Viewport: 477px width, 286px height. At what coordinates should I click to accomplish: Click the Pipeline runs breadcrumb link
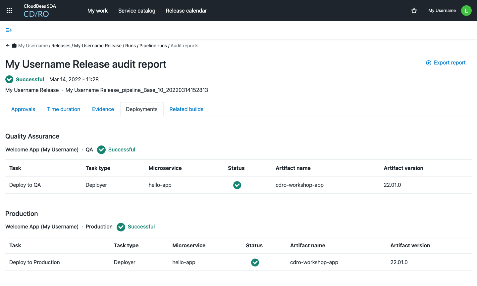(153, 46)
